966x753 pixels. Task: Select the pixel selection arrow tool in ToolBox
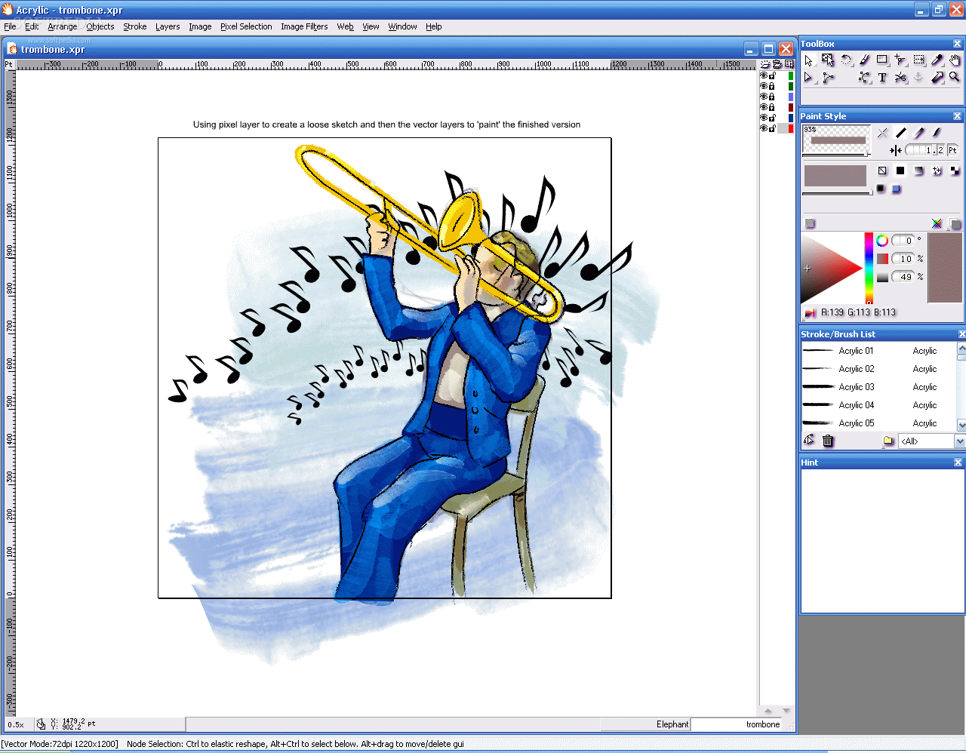point(828,60)
